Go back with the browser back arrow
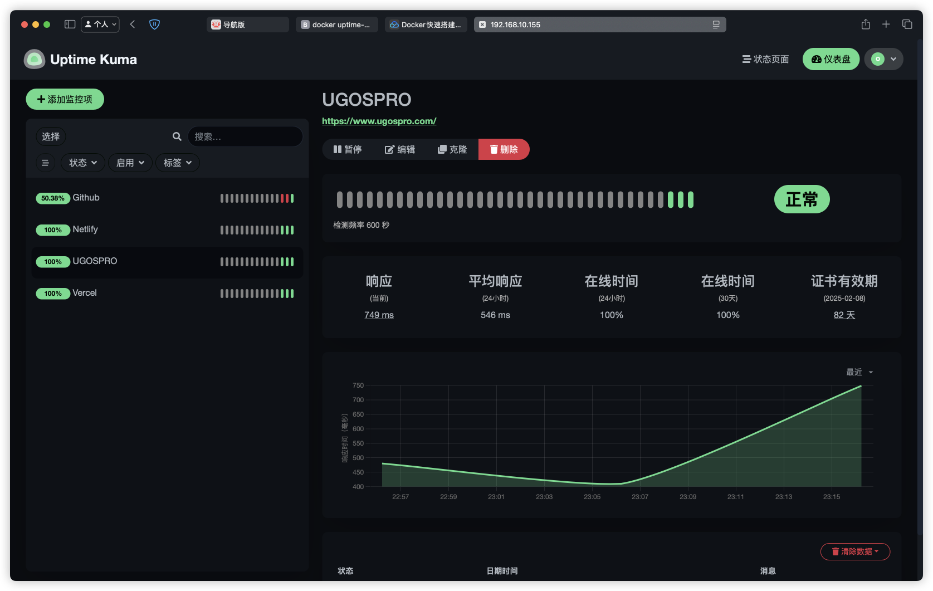This screenshot has height=591, width=933. (x=133, y=25)
